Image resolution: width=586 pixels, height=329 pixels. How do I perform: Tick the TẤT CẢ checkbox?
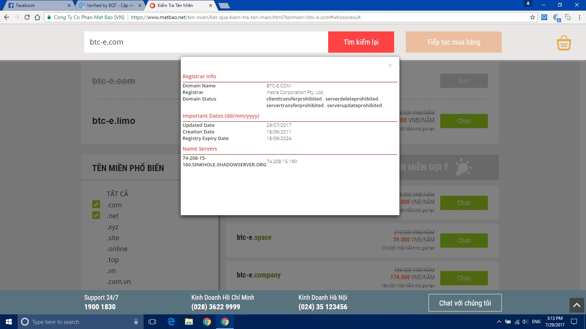click(96, 193)
